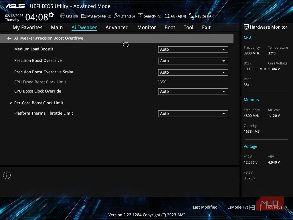
Task: Open Precision Boost Overdrive Scalar dropdown
Action: click(193, 72)
